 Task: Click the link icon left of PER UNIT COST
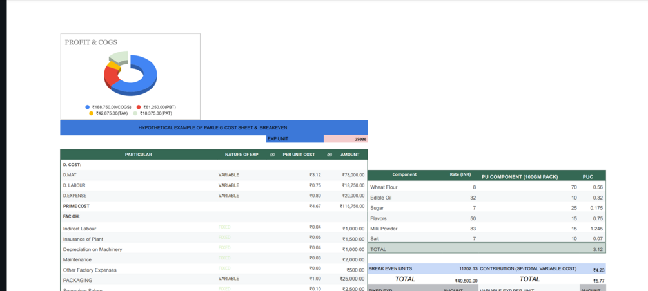click(272, 155)
